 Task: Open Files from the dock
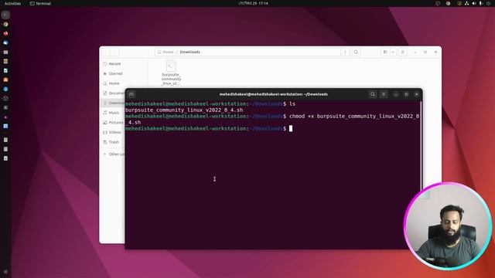(x=5, y=52)
